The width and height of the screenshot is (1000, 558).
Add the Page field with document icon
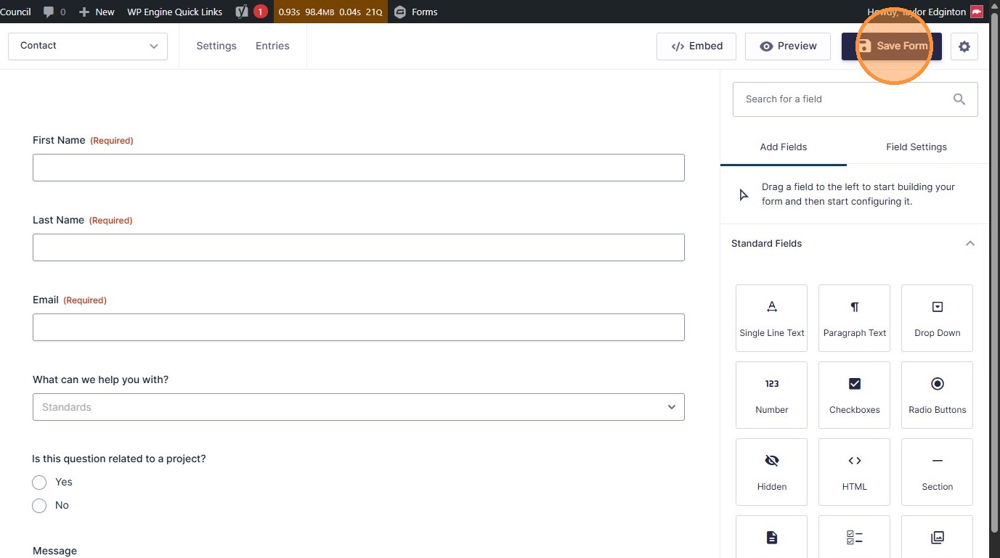point(771,537)
